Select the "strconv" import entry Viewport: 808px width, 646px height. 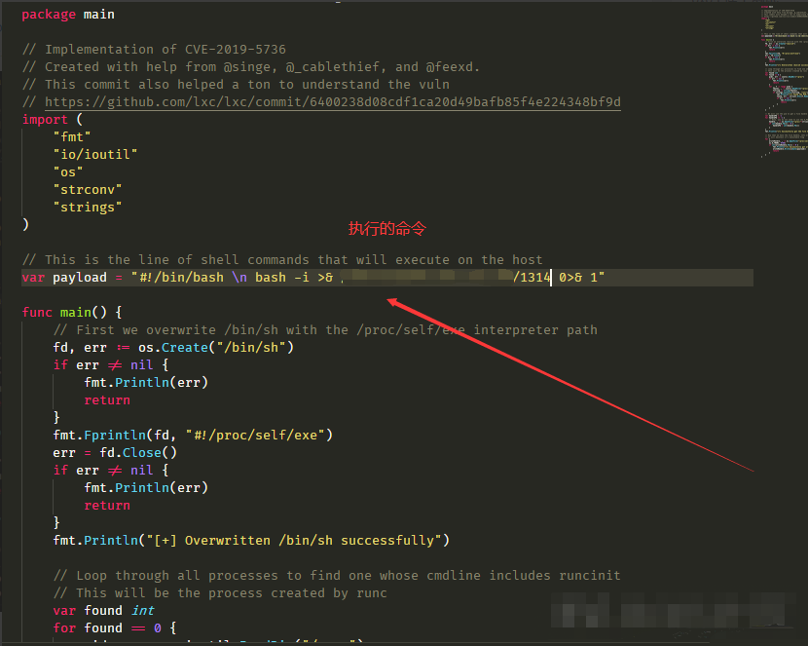(88, 190)
